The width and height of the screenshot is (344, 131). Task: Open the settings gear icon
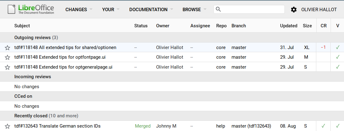294,10
